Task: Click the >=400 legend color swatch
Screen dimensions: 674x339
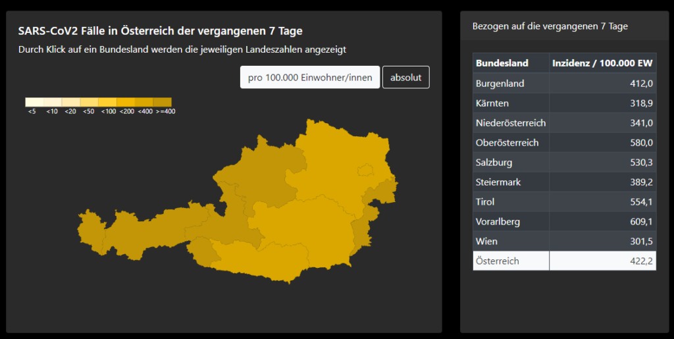Action: pos(163,102)
